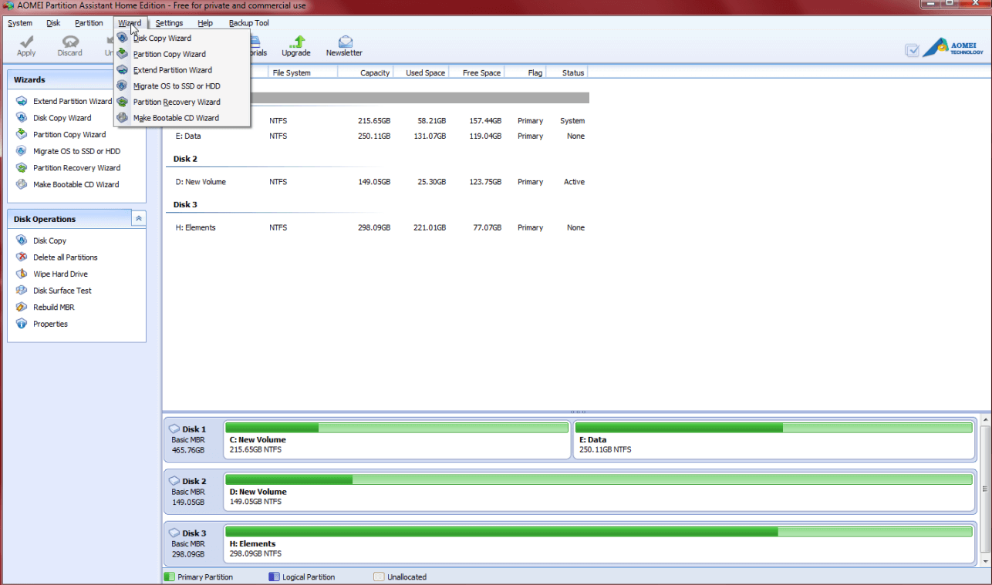The image size is (992, 585).
Task: Open the Settings menu
Action: pos(169,23)
